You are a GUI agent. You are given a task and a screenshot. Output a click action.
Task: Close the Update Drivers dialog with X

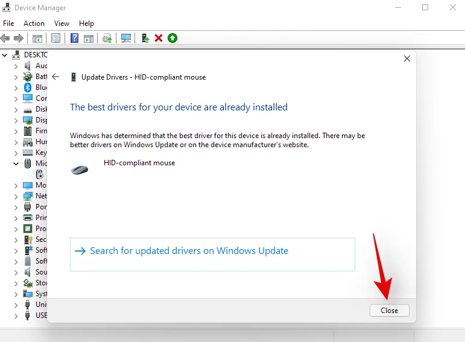(x=407, y=59)
